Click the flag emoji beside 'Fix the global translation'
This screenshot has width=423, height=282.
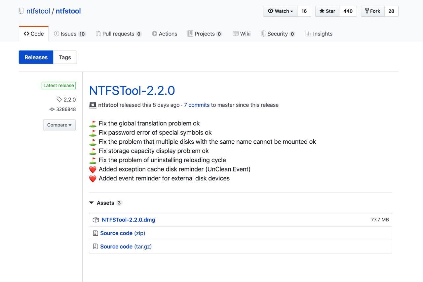point(93,124)
